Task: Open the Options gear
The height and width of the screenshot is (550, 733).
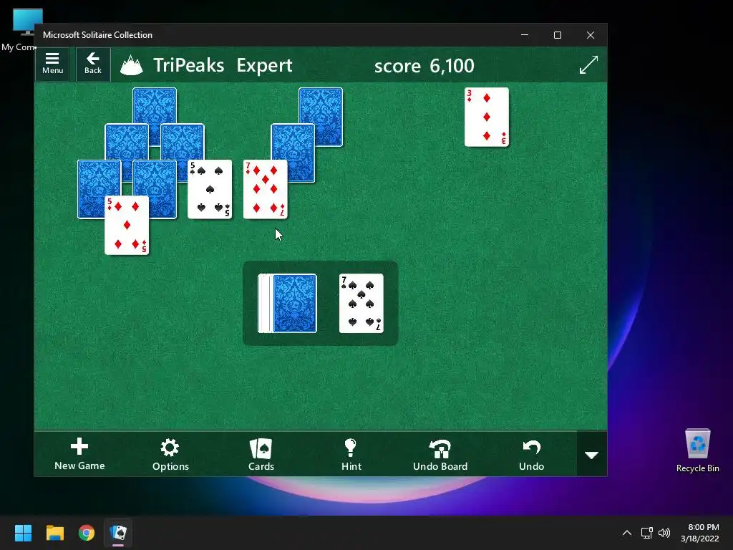Action: tap(170, 453)
